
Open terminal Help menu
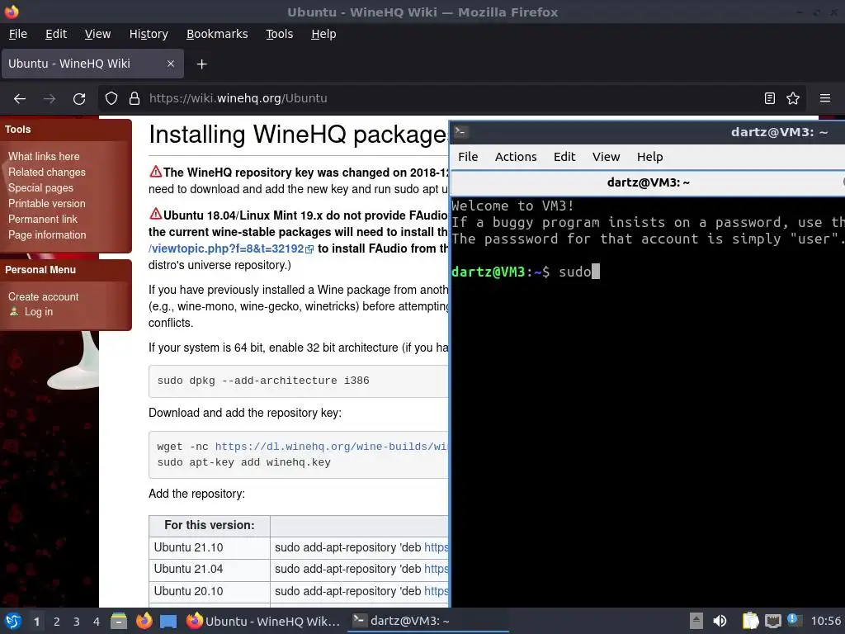(x=650, y=157)
